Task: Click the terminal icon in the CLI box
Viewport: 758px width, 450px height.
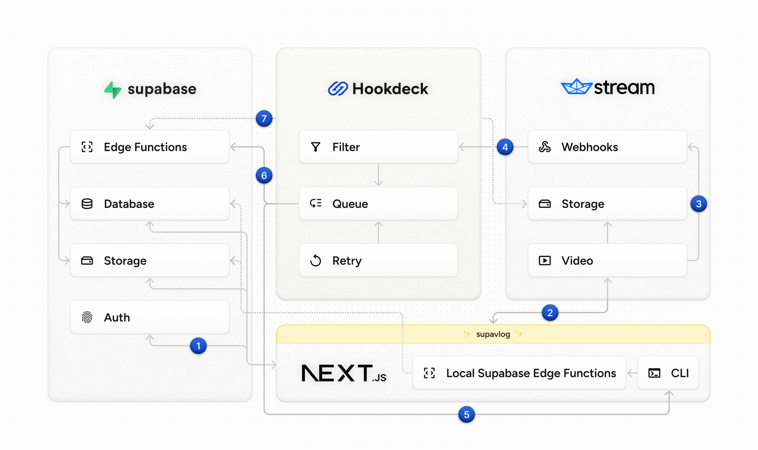Action: point(654,373)
